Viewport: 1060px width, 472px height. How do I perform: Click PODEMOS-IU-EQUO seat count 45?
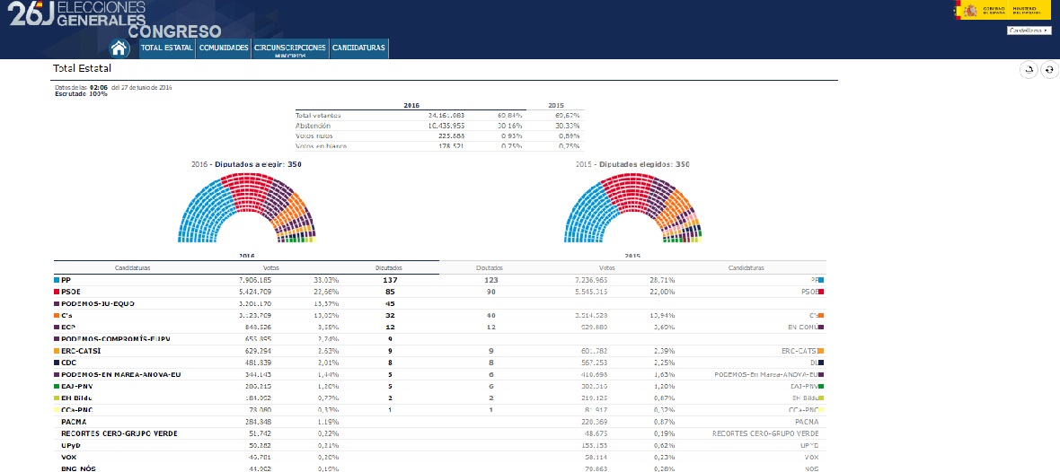pyautogui.click(x=392, y=303)
